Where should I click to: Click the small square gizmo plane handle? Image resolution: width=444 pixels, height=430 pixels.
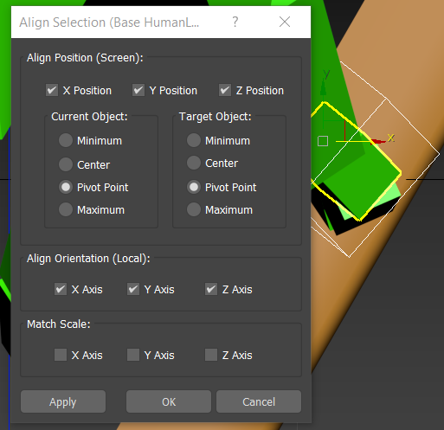323,141
